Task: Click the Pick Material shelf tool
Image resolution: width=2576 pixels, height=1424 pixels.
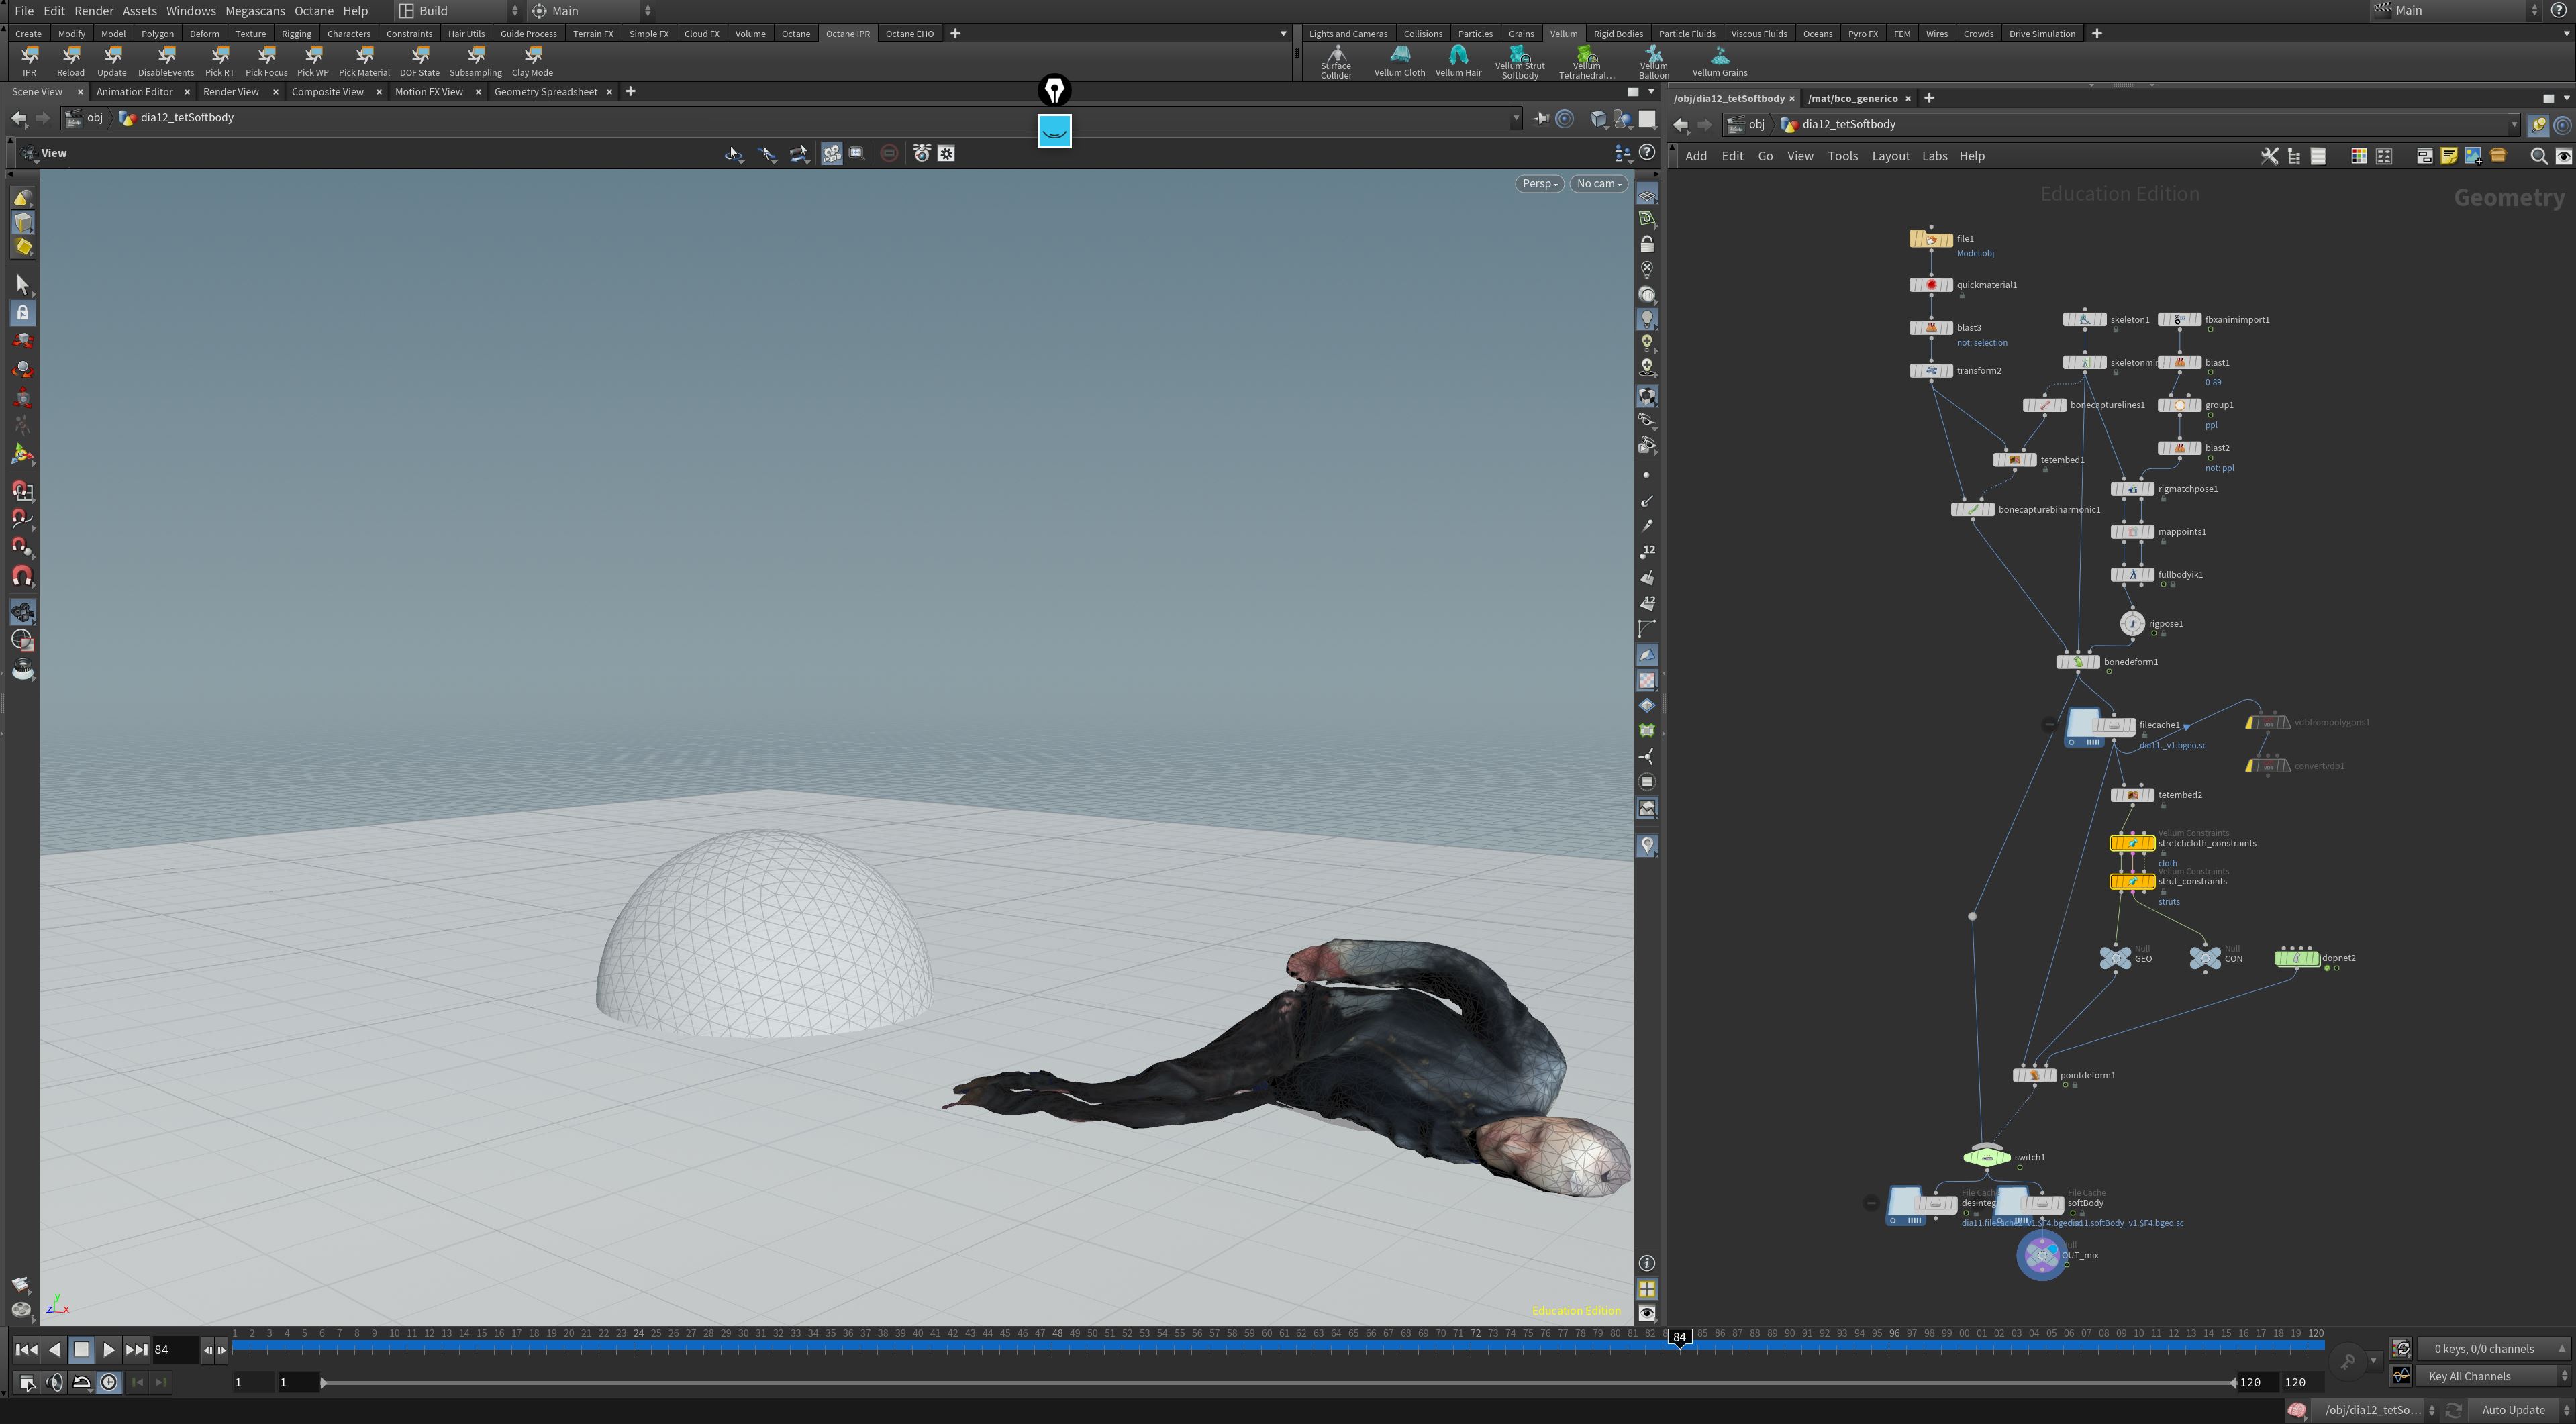Action: [x=364, y=61]
